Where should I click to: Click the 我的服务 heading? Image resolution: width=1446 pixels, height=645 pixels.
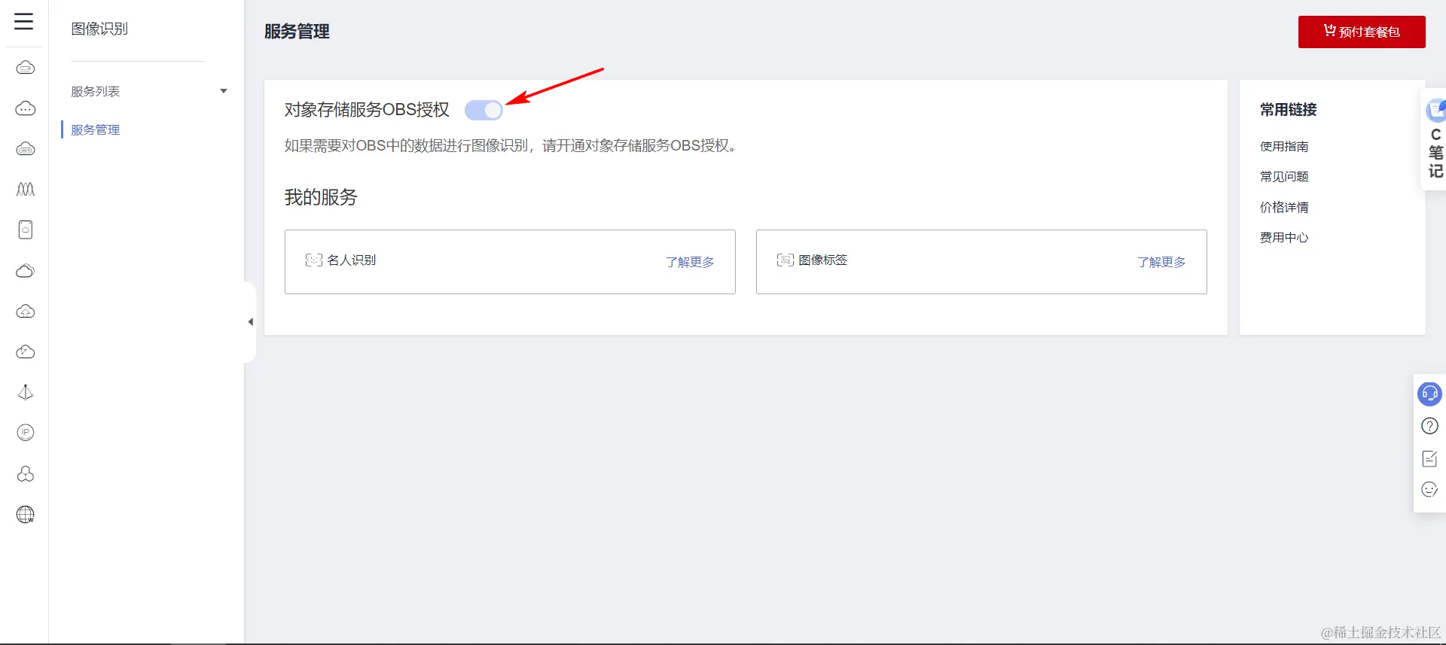(321, 197)
